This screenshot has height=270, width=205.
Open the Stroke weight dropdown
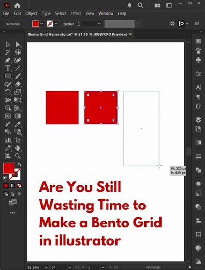pos(99,24)
